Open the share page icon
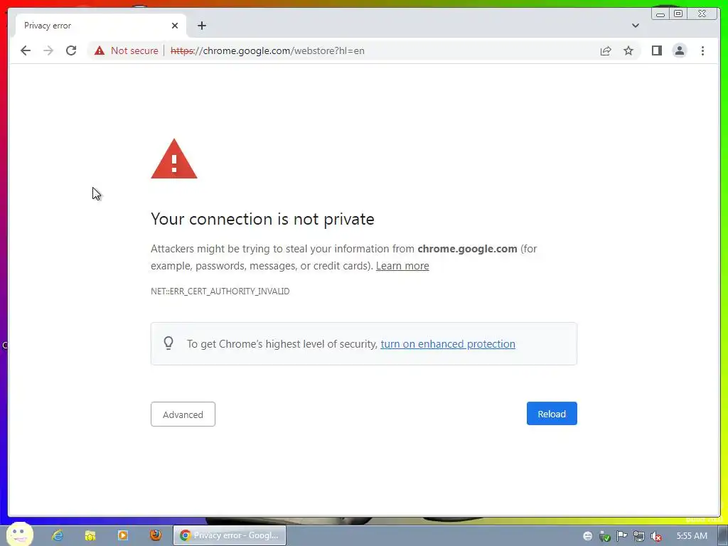Image resolution: width=728 pixels, height=546 pixels. click(x=606, y=50)
